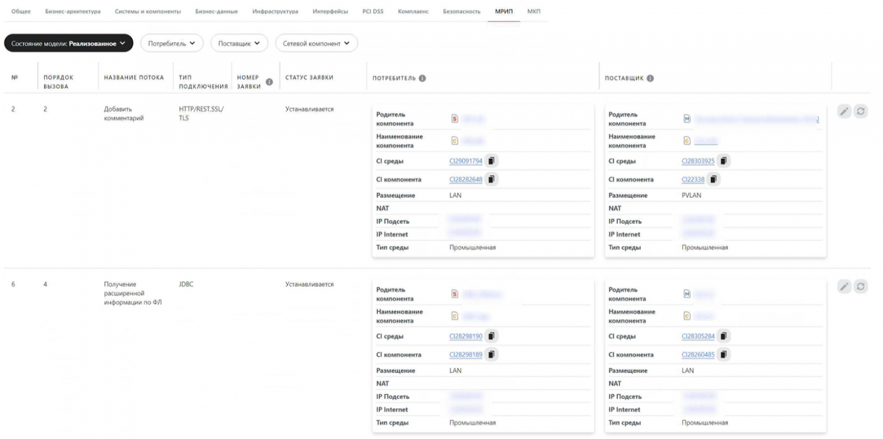Open the CI28260485 supplier component link
Viewport: 883px width, 439px height.
[697, 354]
